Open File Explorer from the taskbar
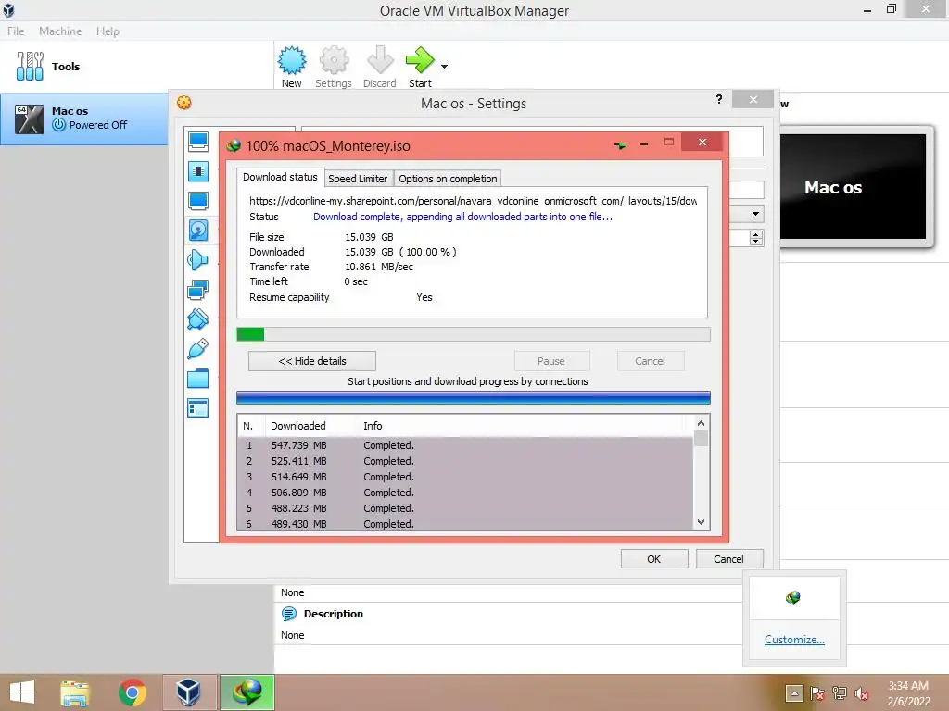Viewport: 949px width, 711px height. [75, 692]
